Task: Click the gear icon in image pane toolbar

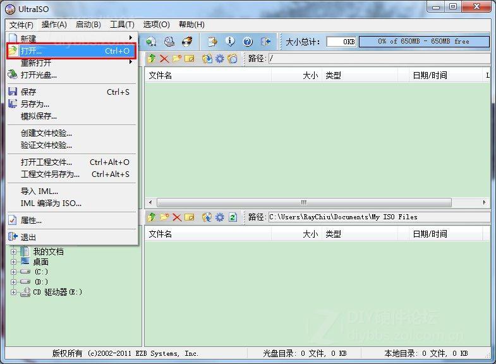Action: pyautogui.click(x=219, y=59)
